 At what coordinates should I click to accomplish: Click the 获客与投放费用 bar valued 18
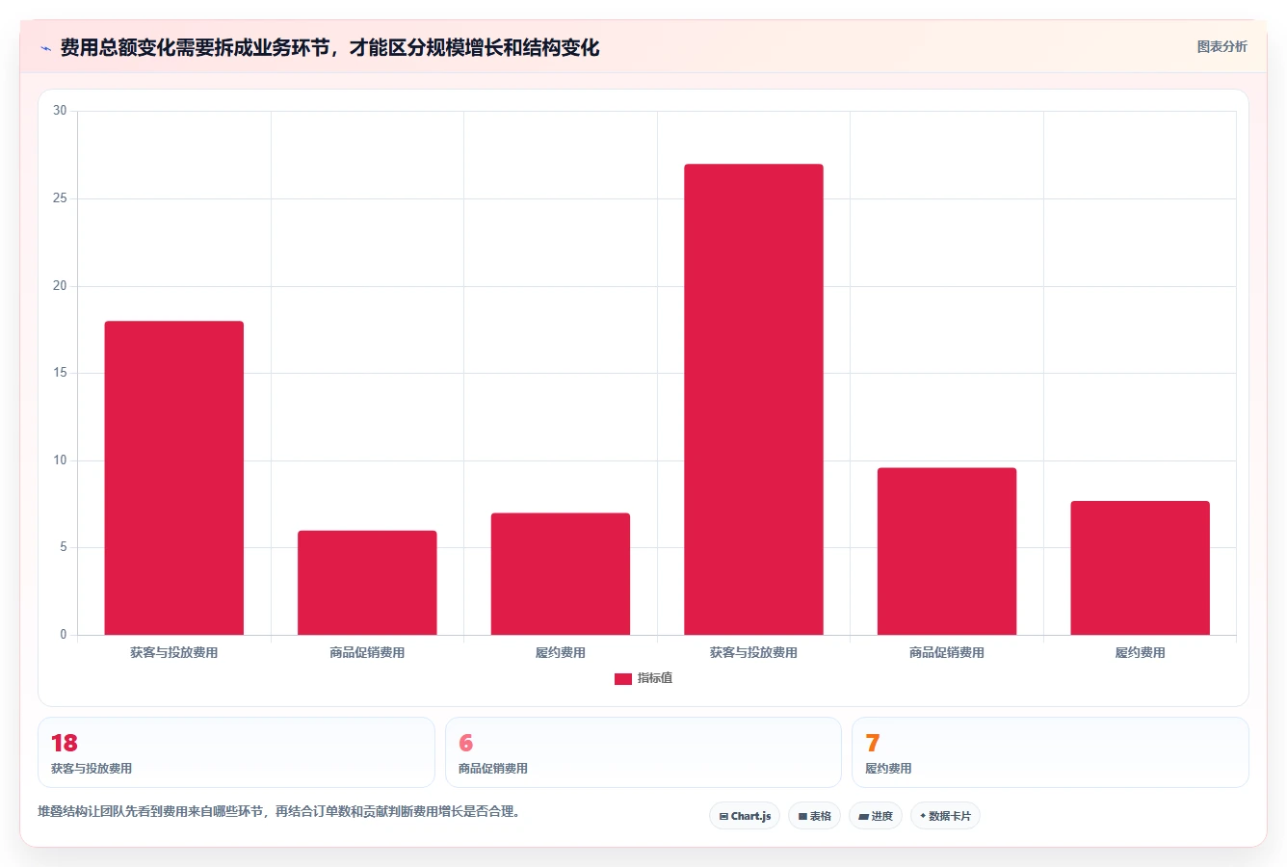tap(174, 478)
